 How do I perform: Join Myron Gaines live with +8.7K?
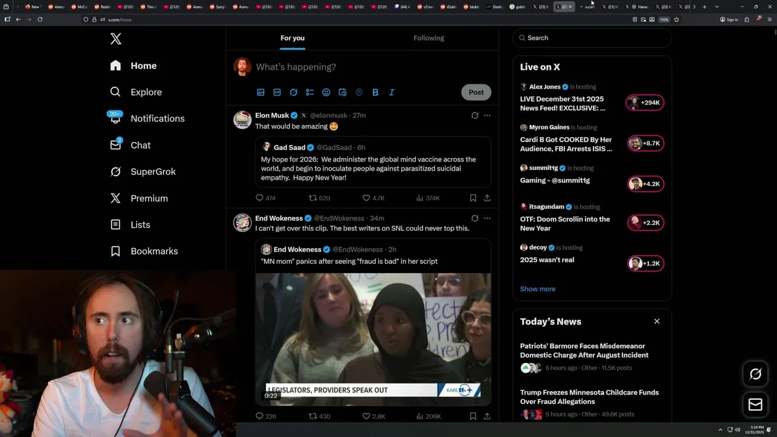(645, 143)
